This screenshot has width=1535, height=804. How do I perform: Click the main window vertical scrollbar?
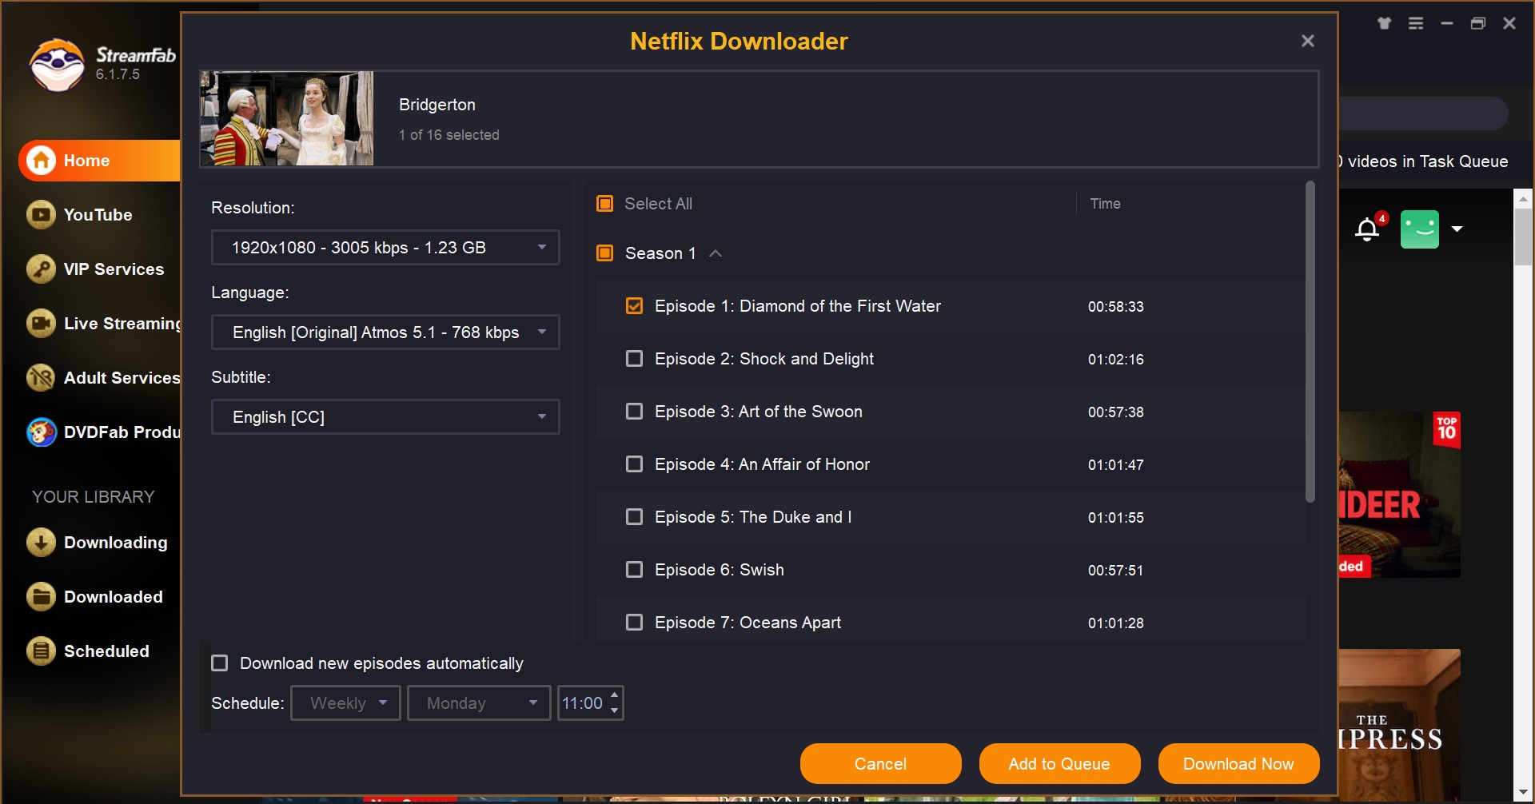tap(1523, 237)
